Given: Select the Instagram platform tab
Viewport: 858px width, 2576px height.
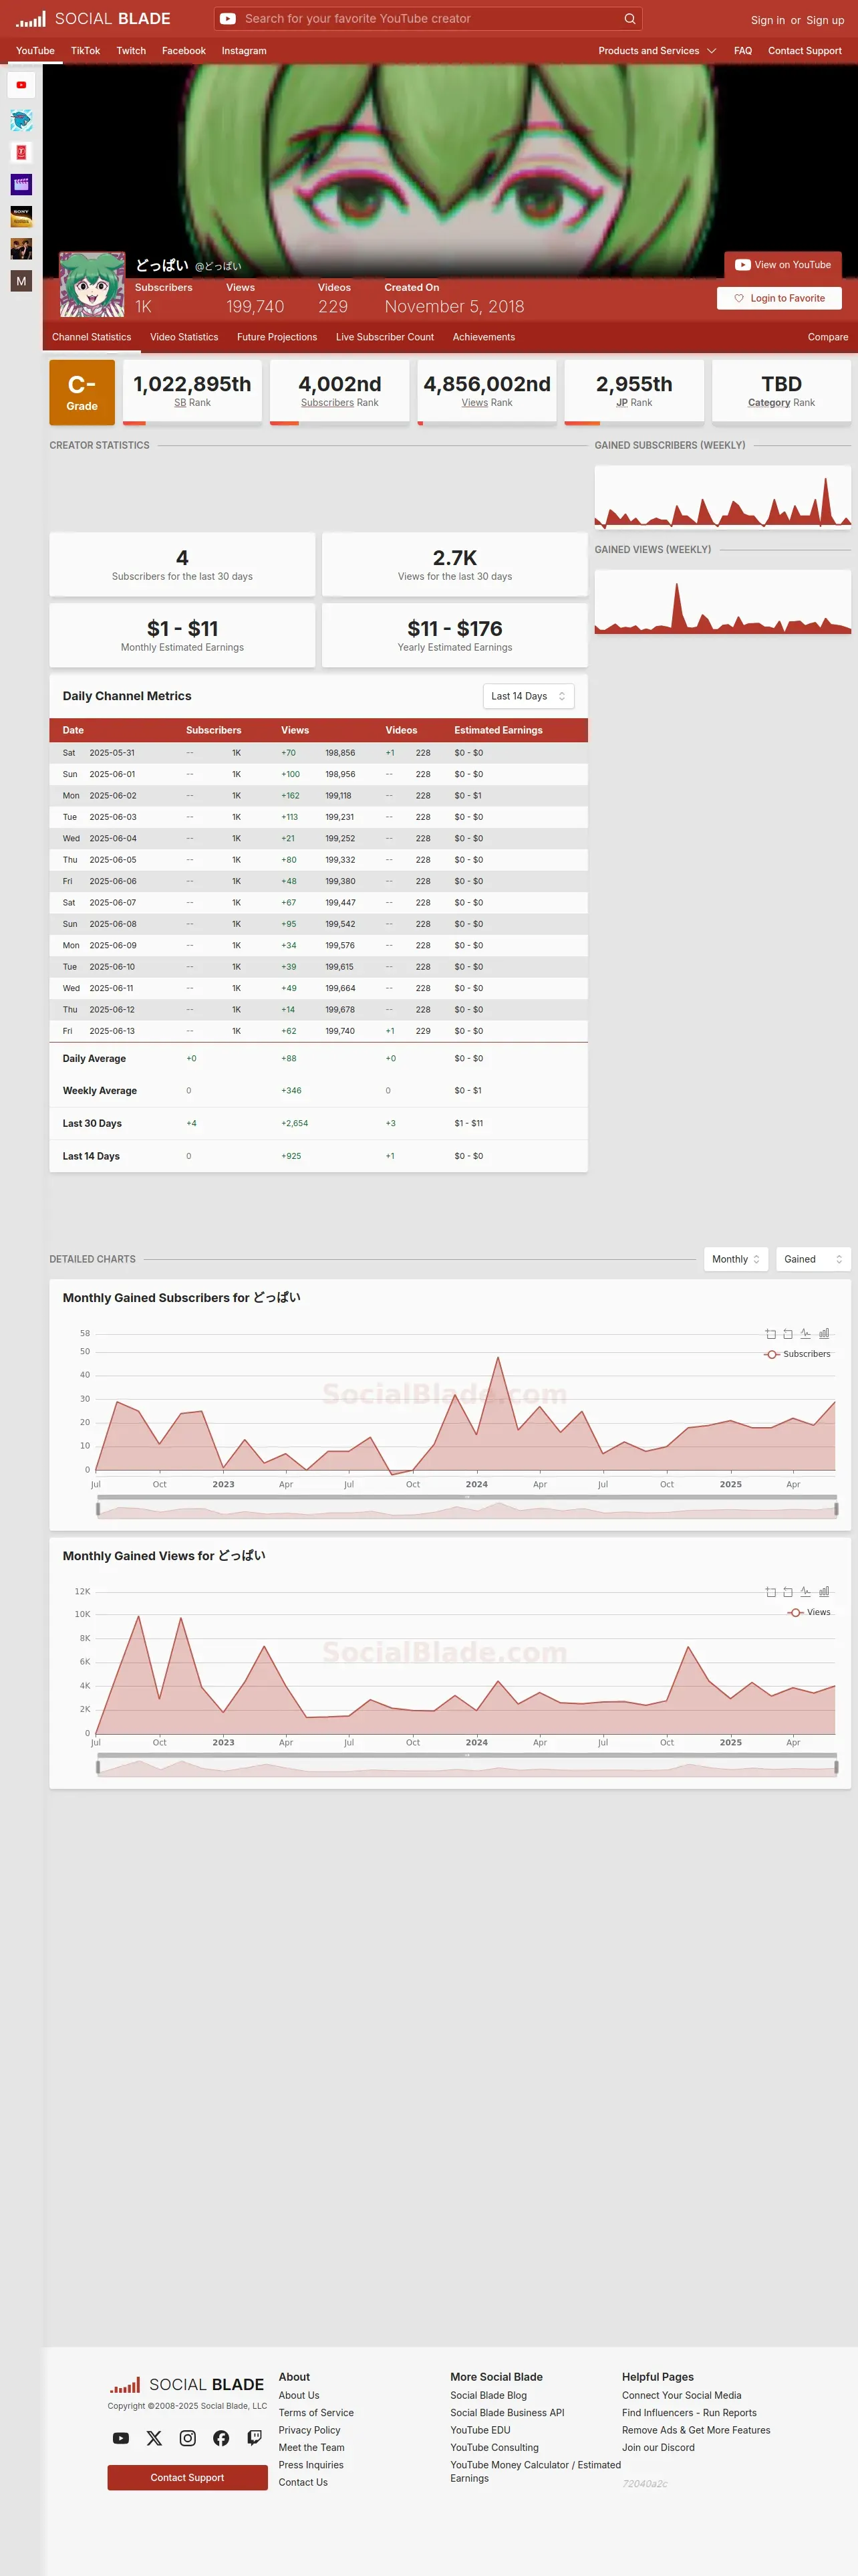Looking at the screenshot, I should point(244,51).
